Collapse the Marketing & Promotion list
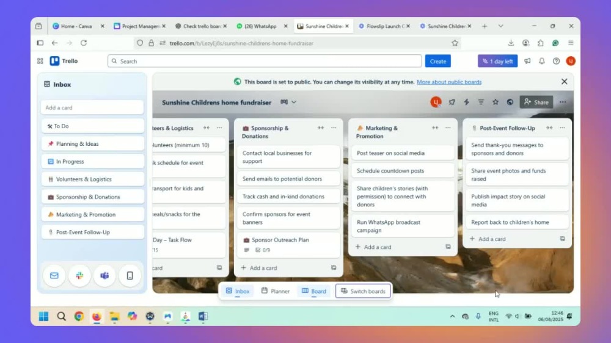 point(435,128)
